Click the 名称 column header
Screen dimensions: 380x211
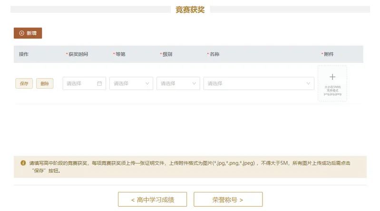point(214,54)
